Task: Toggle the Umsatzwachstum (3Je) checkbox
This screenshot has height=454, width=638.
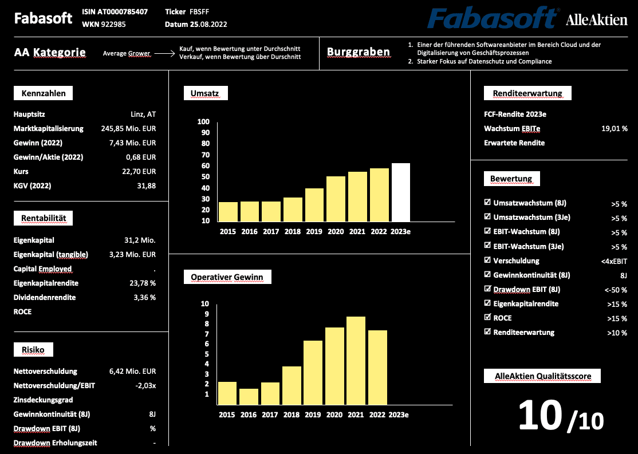Action: coord(487,217)
